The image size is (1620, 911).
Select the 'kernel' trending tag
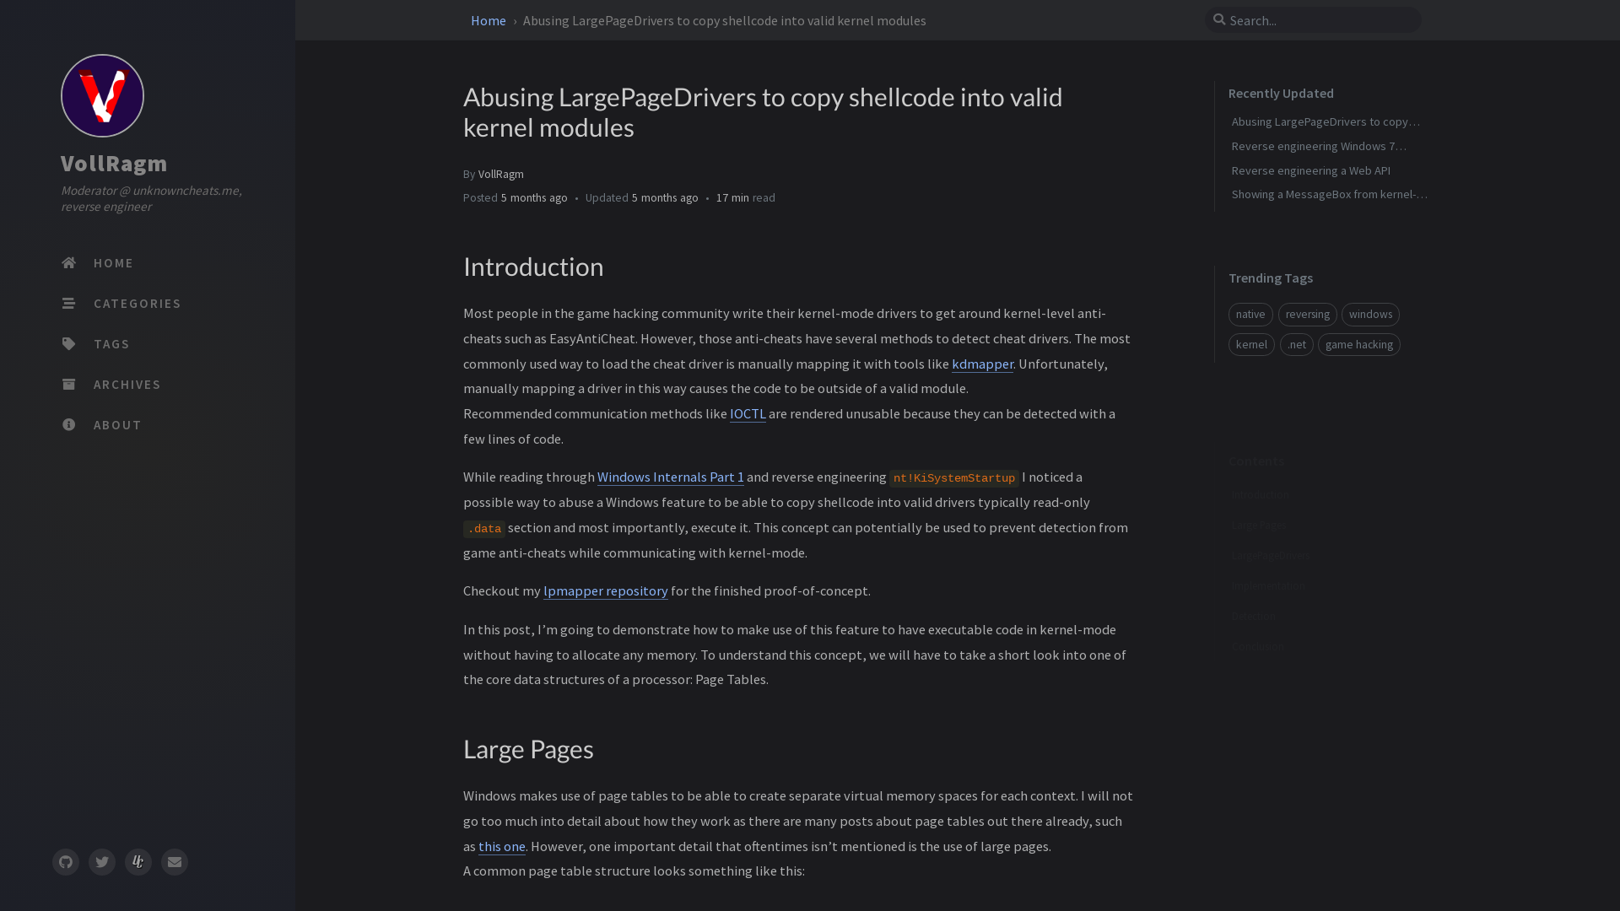coord(1251,344)
